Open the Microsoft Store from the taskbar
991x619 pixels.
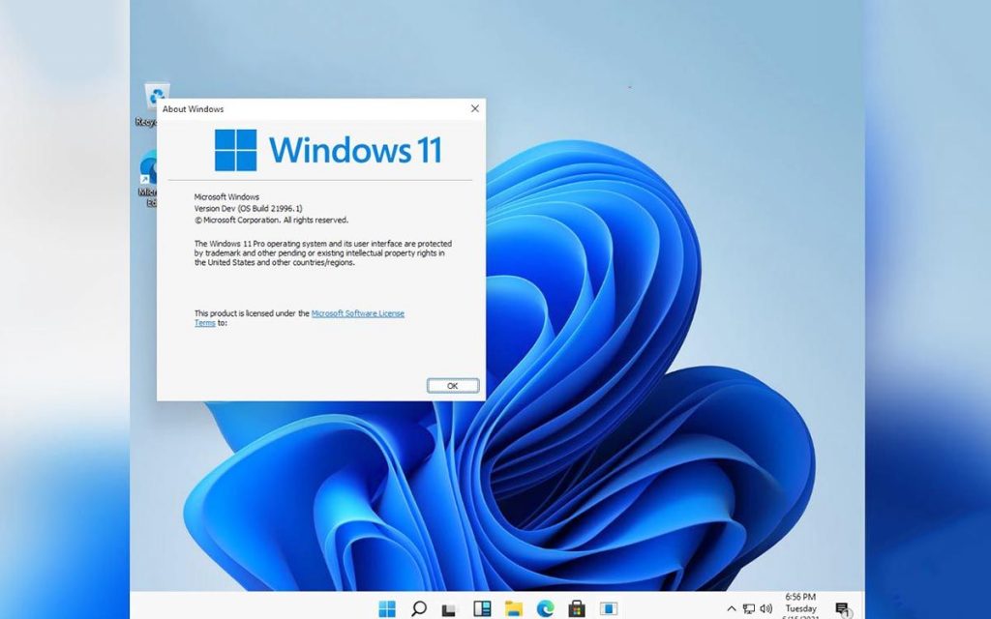click(x=578, y=609)
